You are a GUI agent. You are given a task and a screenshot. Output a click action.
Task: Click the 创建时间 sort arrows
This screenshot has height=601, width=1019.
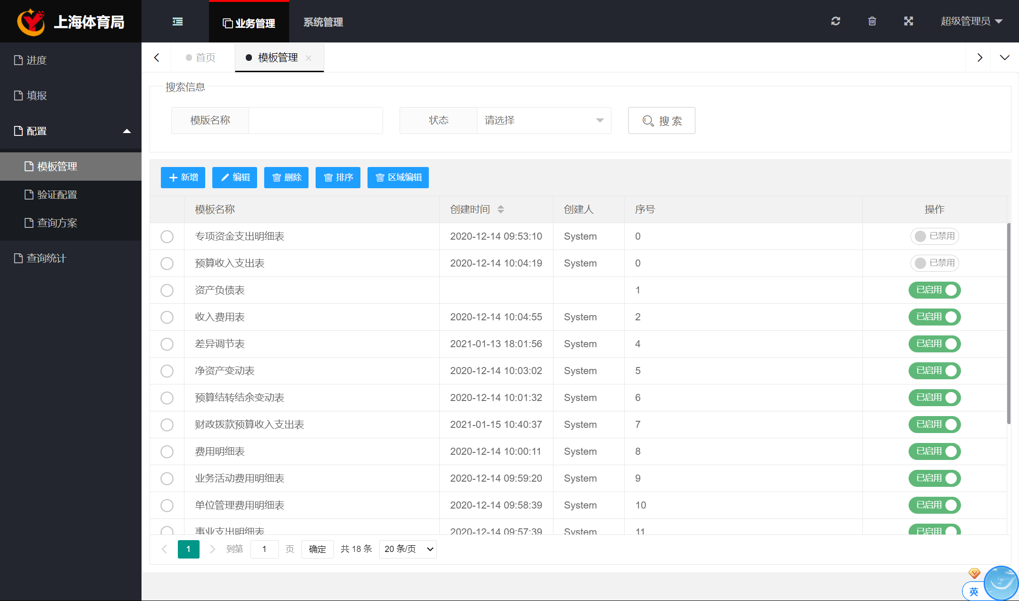click(501, 209)
